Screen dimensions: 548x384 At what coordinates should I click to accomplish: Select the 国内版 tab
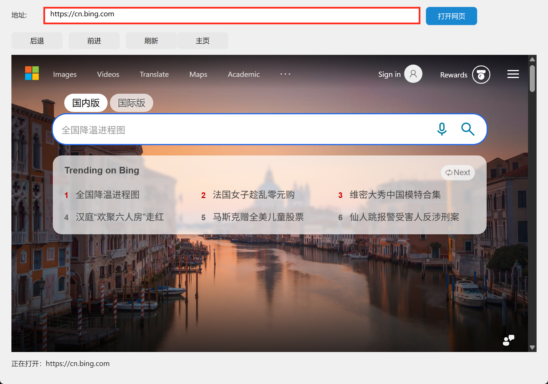[86, 103]
